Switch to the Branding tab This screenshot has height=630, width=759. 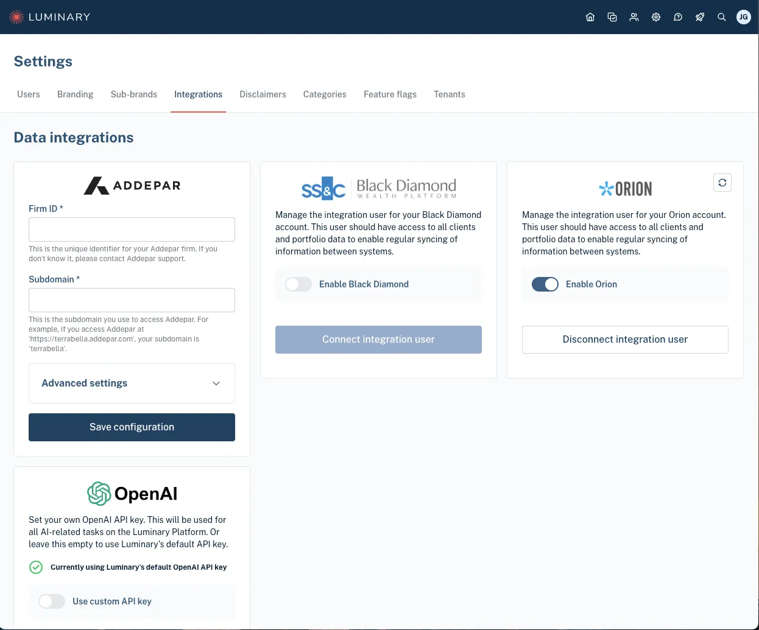point(76,94)
